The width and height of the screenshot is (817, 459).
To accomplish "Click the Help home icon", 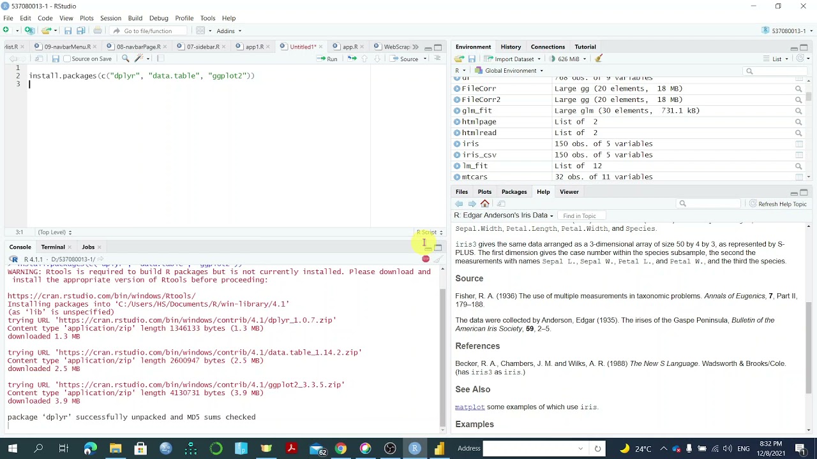I will (x=484, y=204).
